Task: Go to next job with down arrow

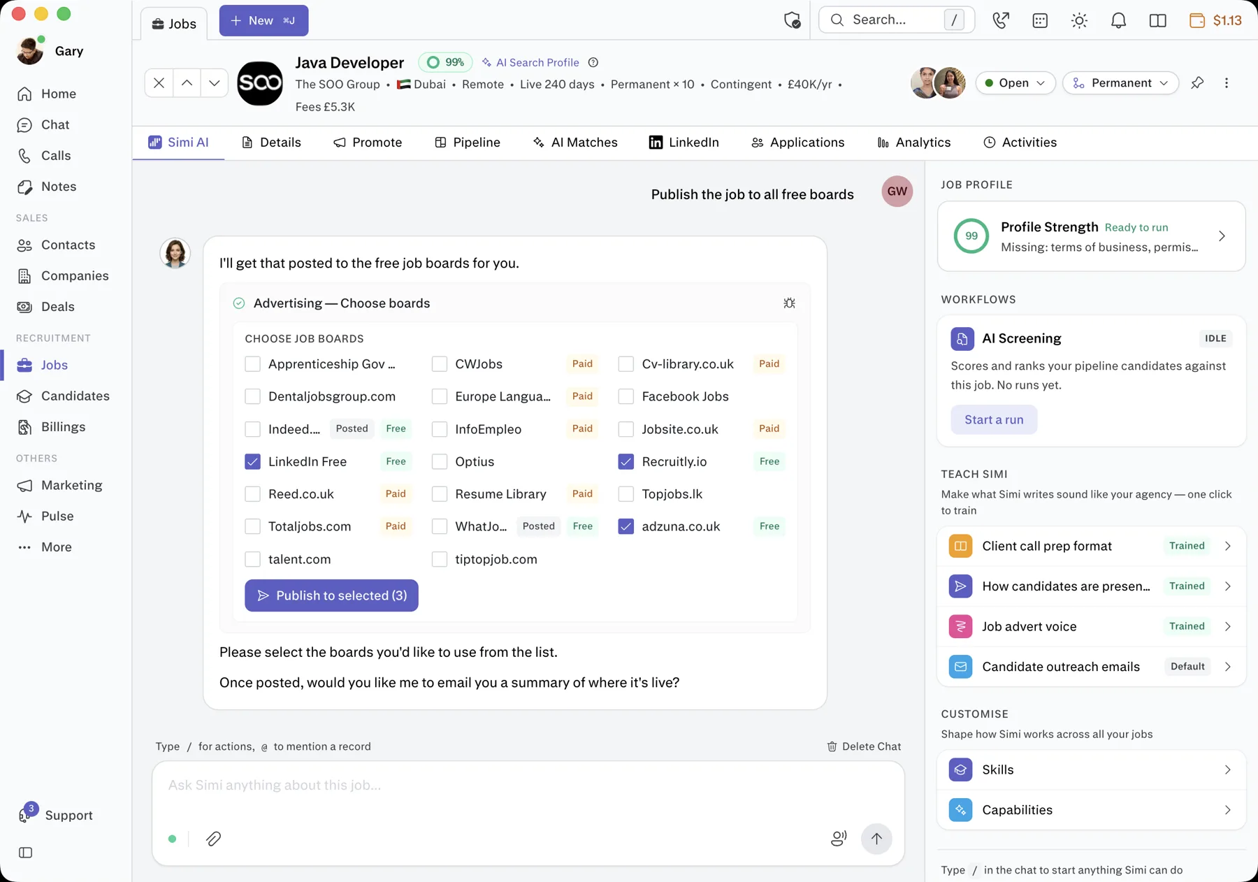Action: (214, 83)
